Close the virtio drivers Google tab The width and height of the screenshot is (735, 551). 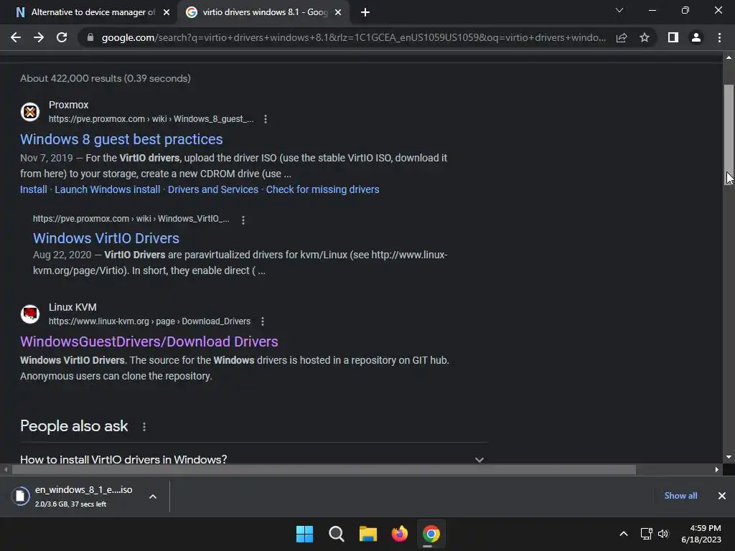pyautogui.click(x=338, y=13)
